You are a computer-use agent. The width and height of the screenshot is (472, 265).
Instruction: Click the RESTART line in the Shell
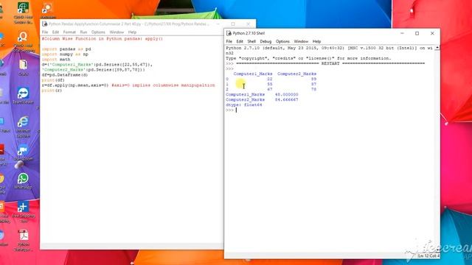330,64
